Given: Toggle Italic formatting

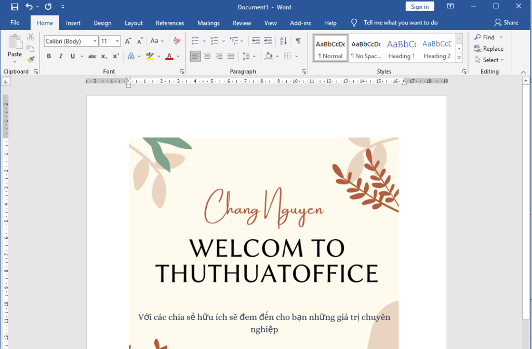Looking at the screenshot, I should 61,56.
